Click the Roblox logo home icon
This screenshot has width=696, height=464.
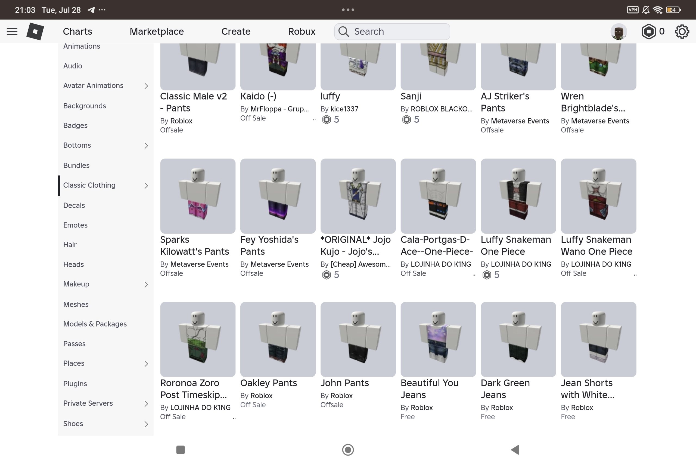point(35,31)
